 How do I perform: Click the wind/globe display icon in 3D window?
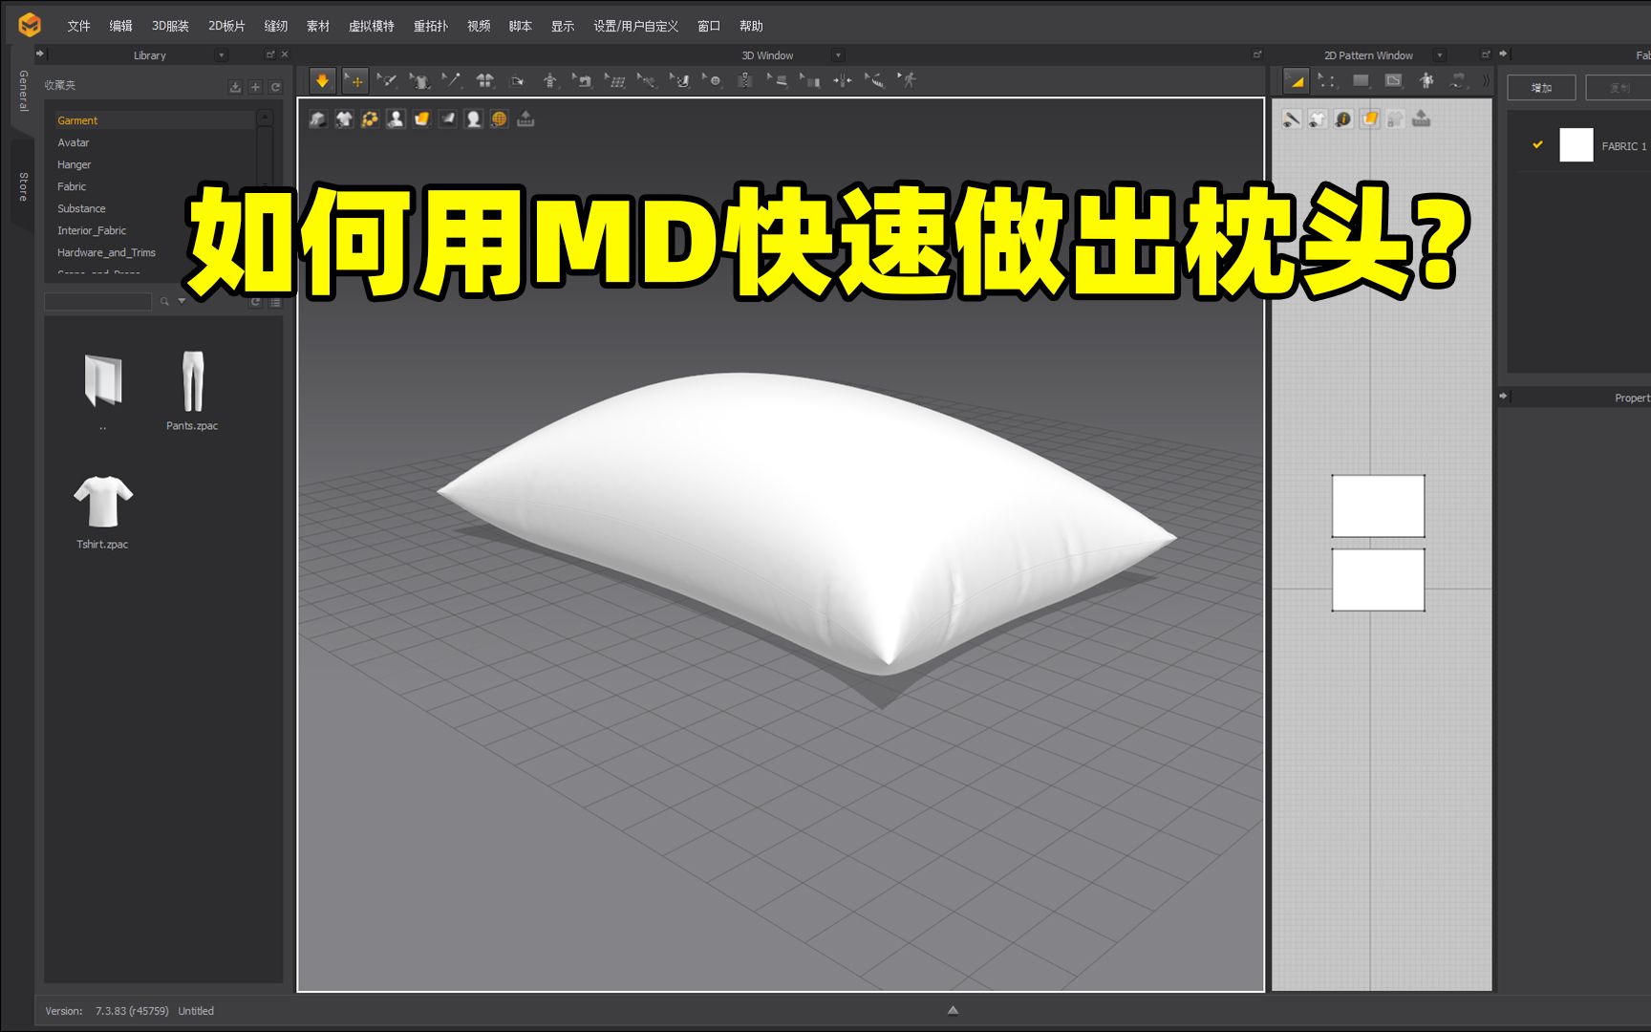pyautogui.click(x=498, y=118)
